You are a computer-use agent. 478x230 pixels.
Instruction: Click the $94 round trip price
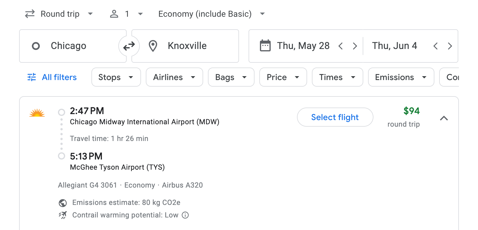[411, 111]
